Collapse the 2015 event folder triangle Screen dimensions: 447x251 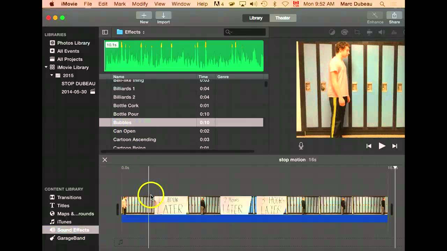(x=52, y=75)
